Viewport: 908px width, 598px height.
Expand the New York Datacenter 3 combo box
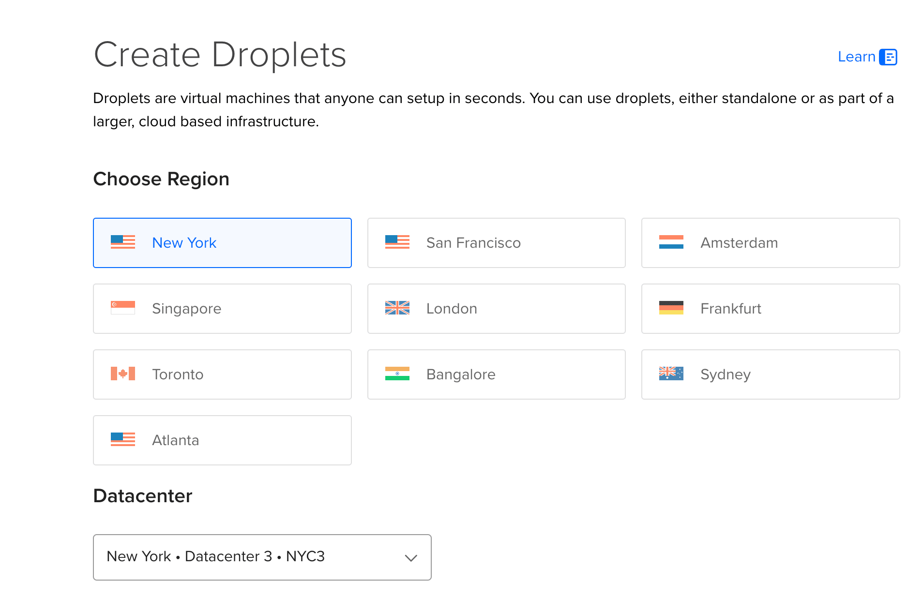click(x=262, y=557)
